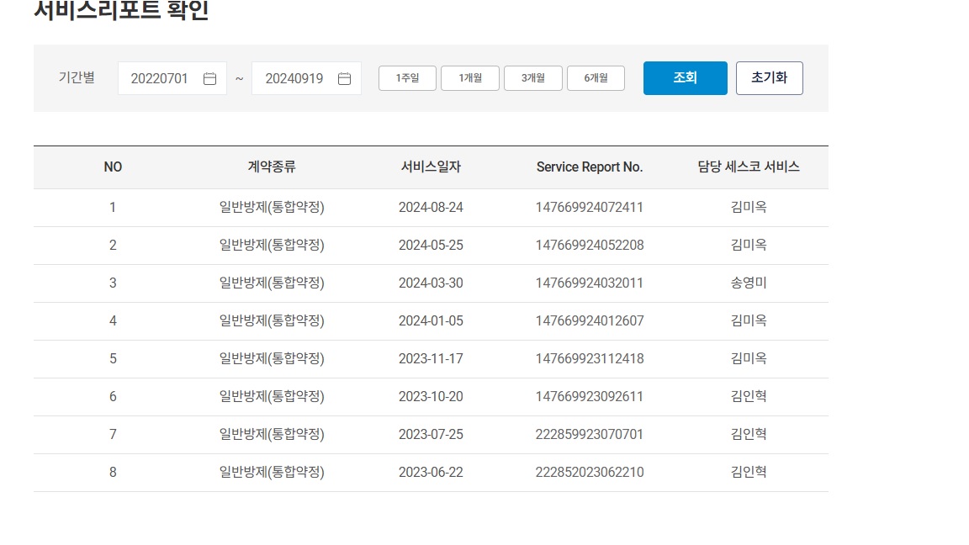Open the start date calendar icon

click(x=210, y=78)
